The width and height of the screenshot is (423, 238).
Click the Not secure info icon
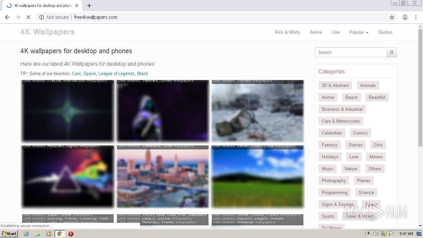click(42, 17)
